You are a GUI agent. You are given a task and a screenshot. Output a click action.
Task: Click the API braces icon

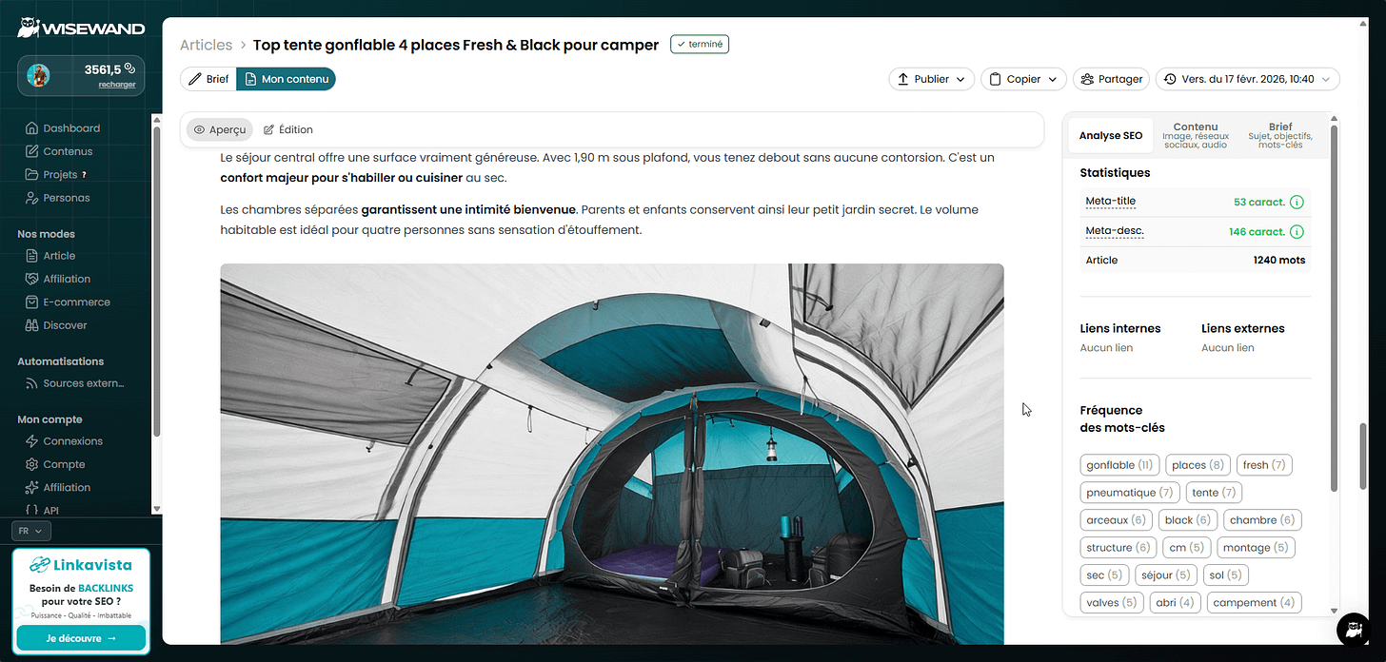point(33,511)
